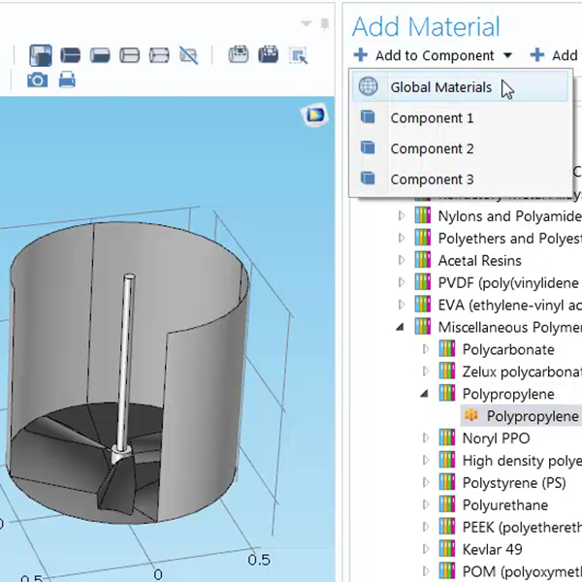Choose Global Materials from the menu
Screen dimensions: 582x582
tap(440, 87)
